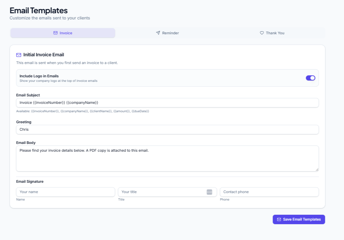Click the paper plane icon beside Reminder
Image resolution: width=344 pixels, height=240 pixels.
(158, 33)
